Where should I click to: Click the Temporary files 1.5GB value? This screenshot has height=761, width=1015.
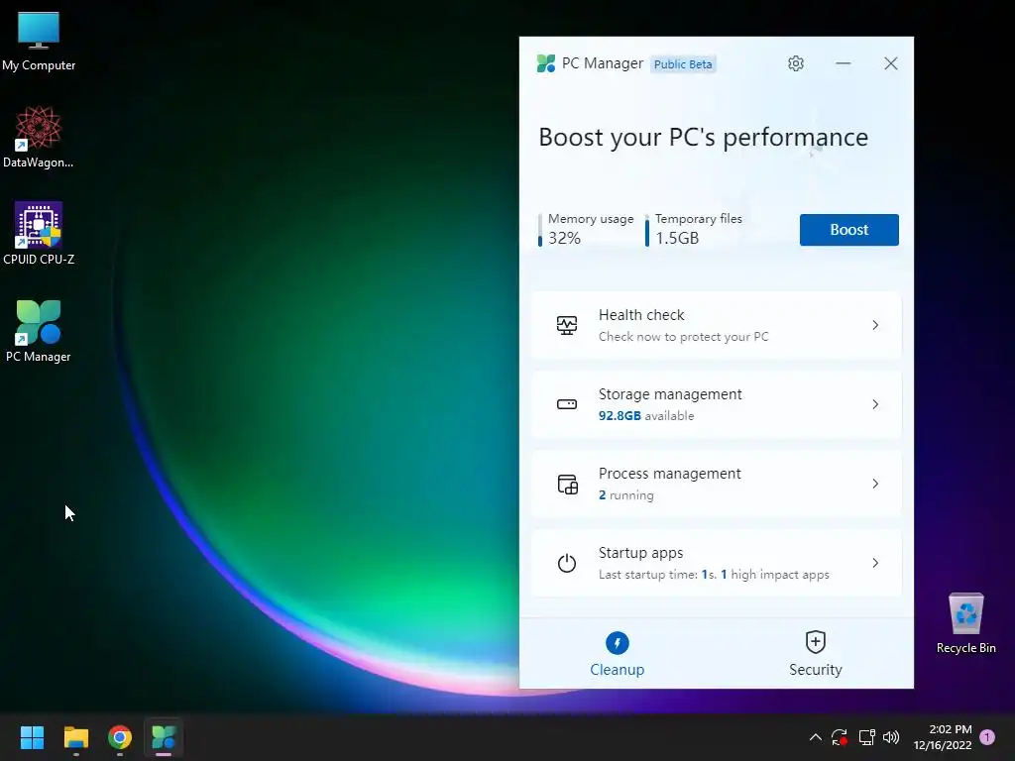[x=677, y=238]
